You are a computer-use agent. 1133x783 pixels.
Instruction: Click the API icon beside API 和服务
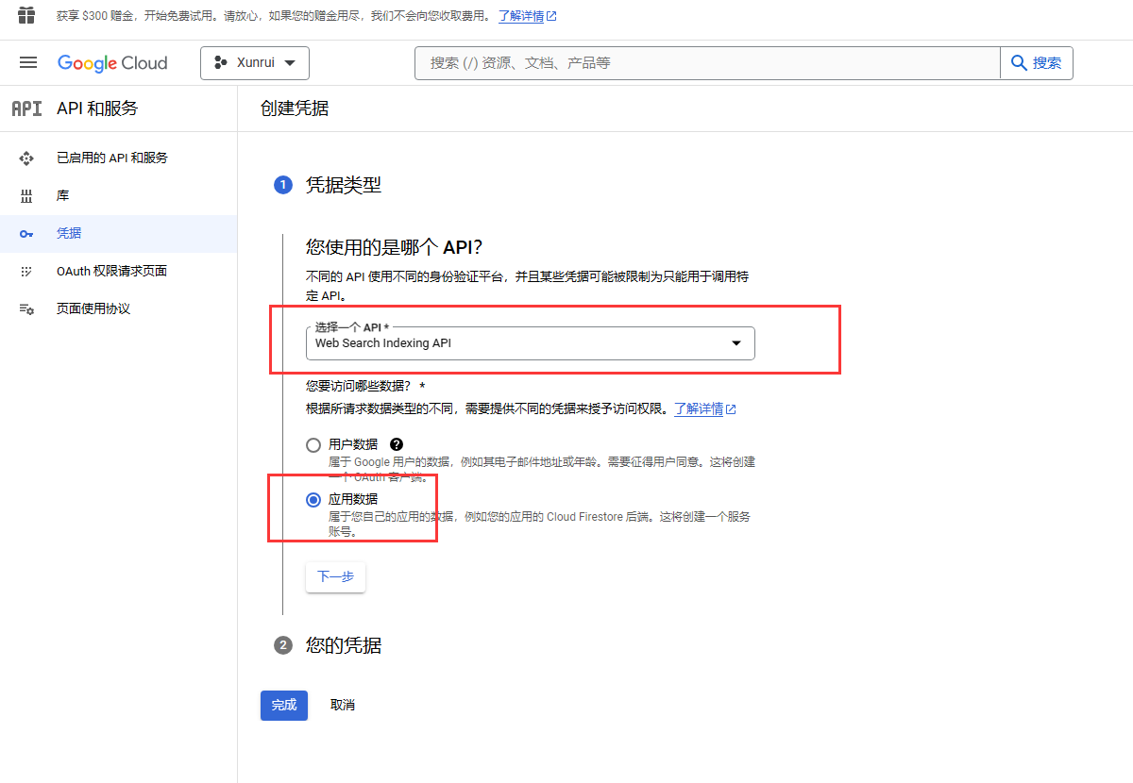[x=26, y=108]
